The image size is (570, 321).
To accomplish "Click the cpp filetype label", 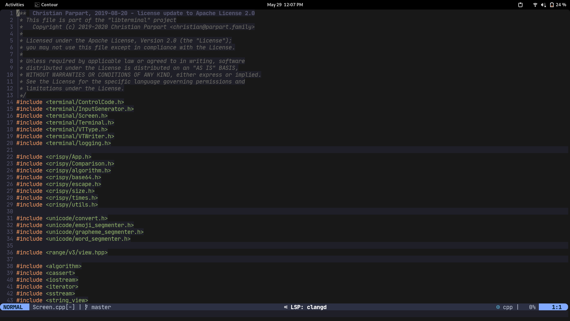I will (508, 307).
